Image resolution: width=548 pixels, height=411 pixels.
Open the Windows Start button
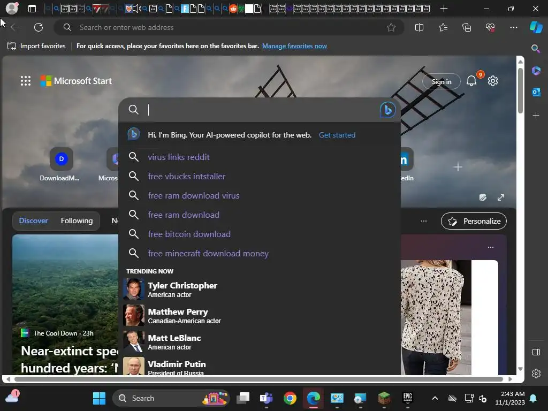(99, 398)
